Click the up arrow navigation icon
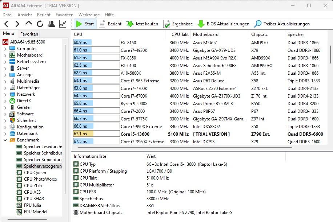The image size is (333, 222). tap(28, 23)
